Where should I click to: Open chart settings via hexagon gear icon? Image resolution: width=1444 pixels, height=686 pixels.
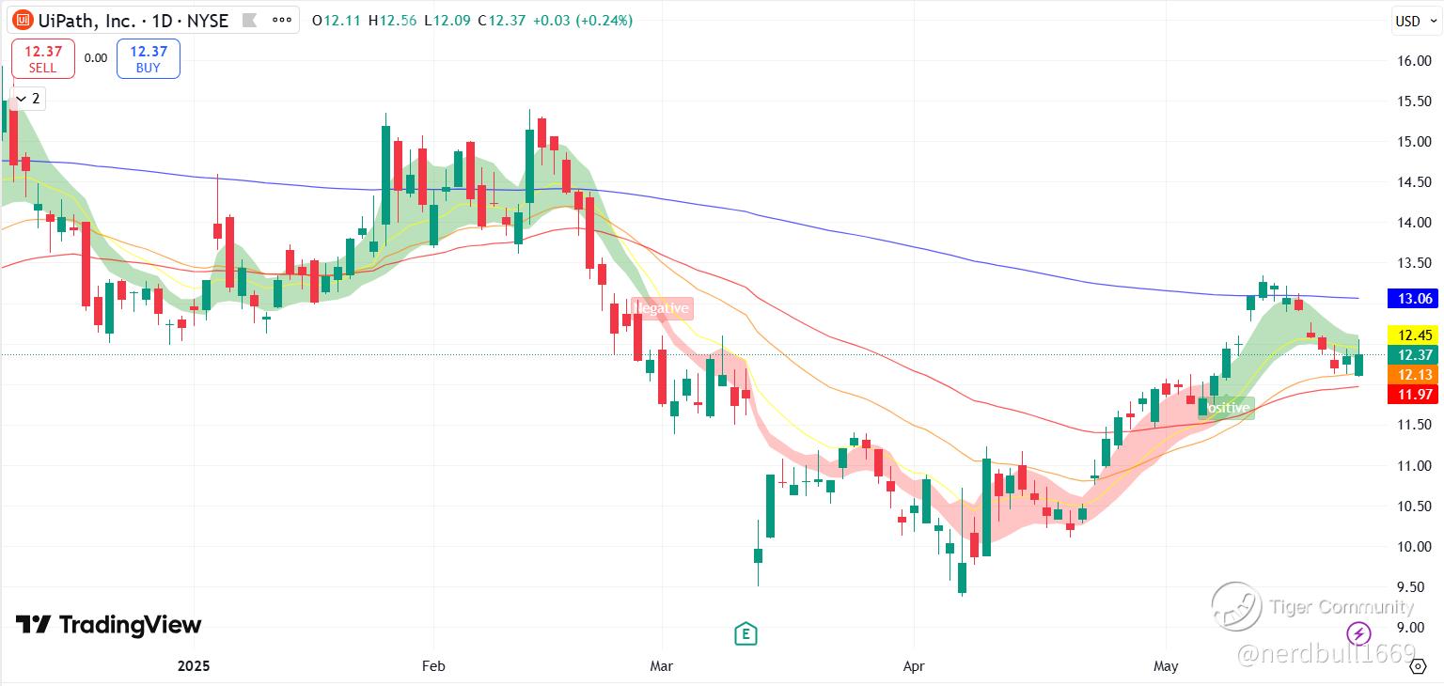[x=1418, y=666]
